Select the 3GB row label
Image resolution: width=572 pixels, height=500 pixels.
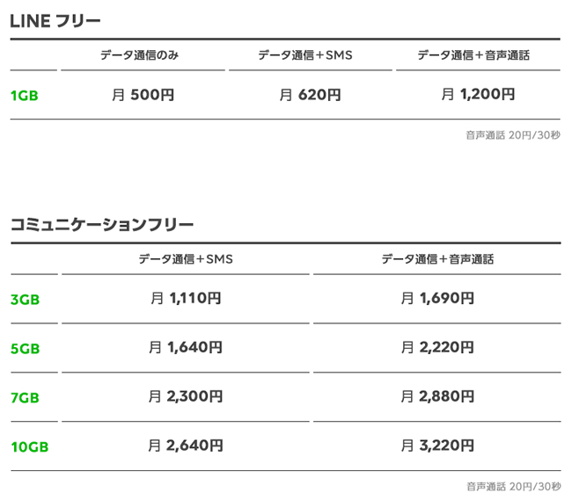(26, 300)
